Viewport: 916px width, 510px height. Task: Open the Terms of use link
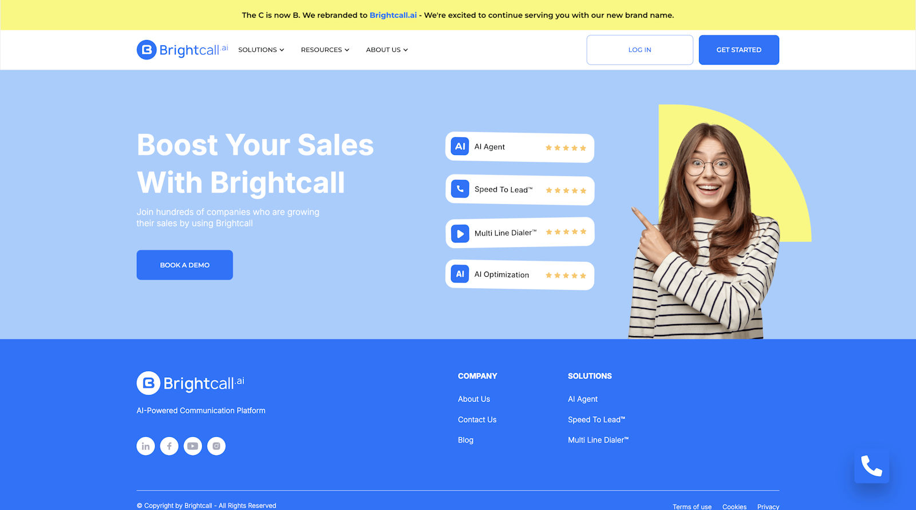[692, 507]
